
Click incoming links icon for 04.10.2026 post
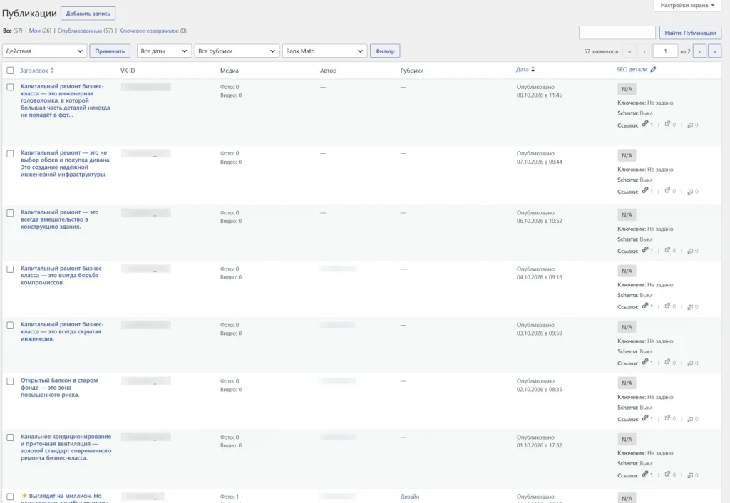[x=690, y=307]
